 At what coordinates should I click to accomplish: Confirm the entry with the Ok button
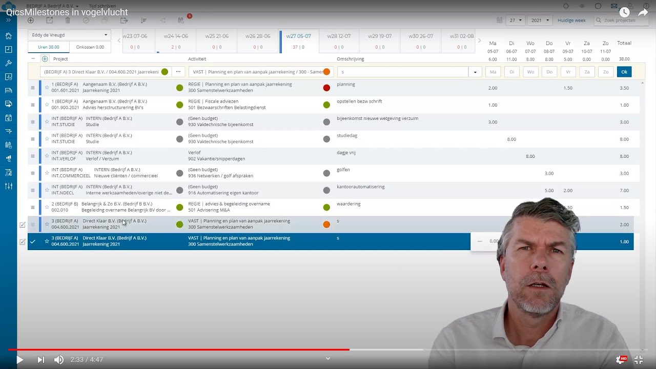(624, 72)
